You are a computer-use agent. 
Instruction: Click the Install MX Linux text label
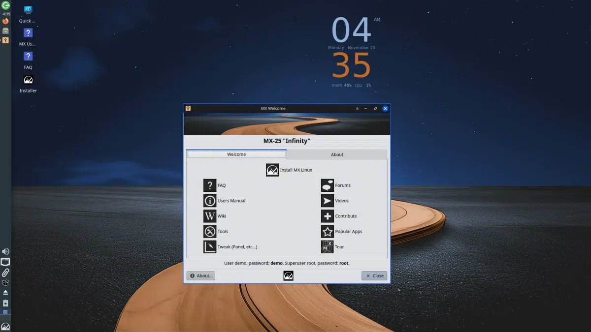[296, 170]
